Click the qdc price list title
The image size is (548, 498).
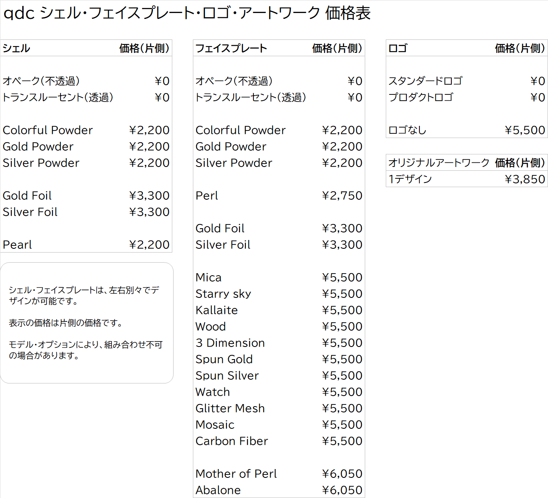click(x=187, y=13)
